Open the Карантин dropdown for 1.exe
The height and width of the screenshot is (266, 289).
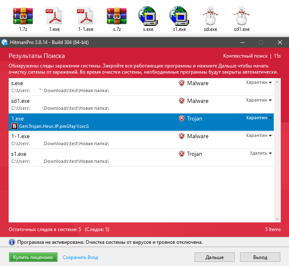coord(259,118)
